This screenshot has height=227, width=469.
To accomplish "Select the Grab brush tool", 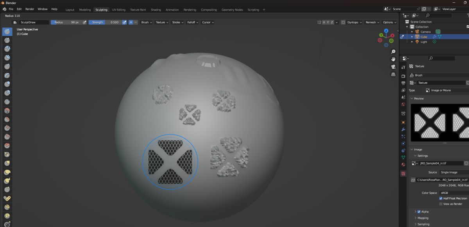I will pos(7,163).
